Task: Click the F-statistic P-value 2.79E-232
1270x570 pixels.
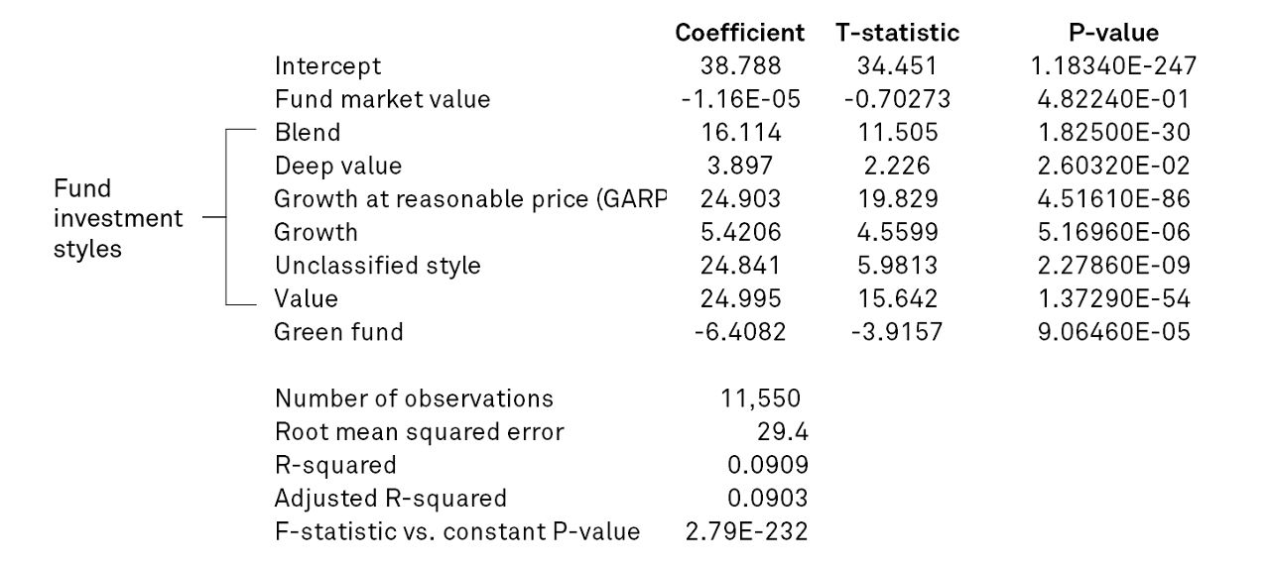Action: (x=746, y=531)
